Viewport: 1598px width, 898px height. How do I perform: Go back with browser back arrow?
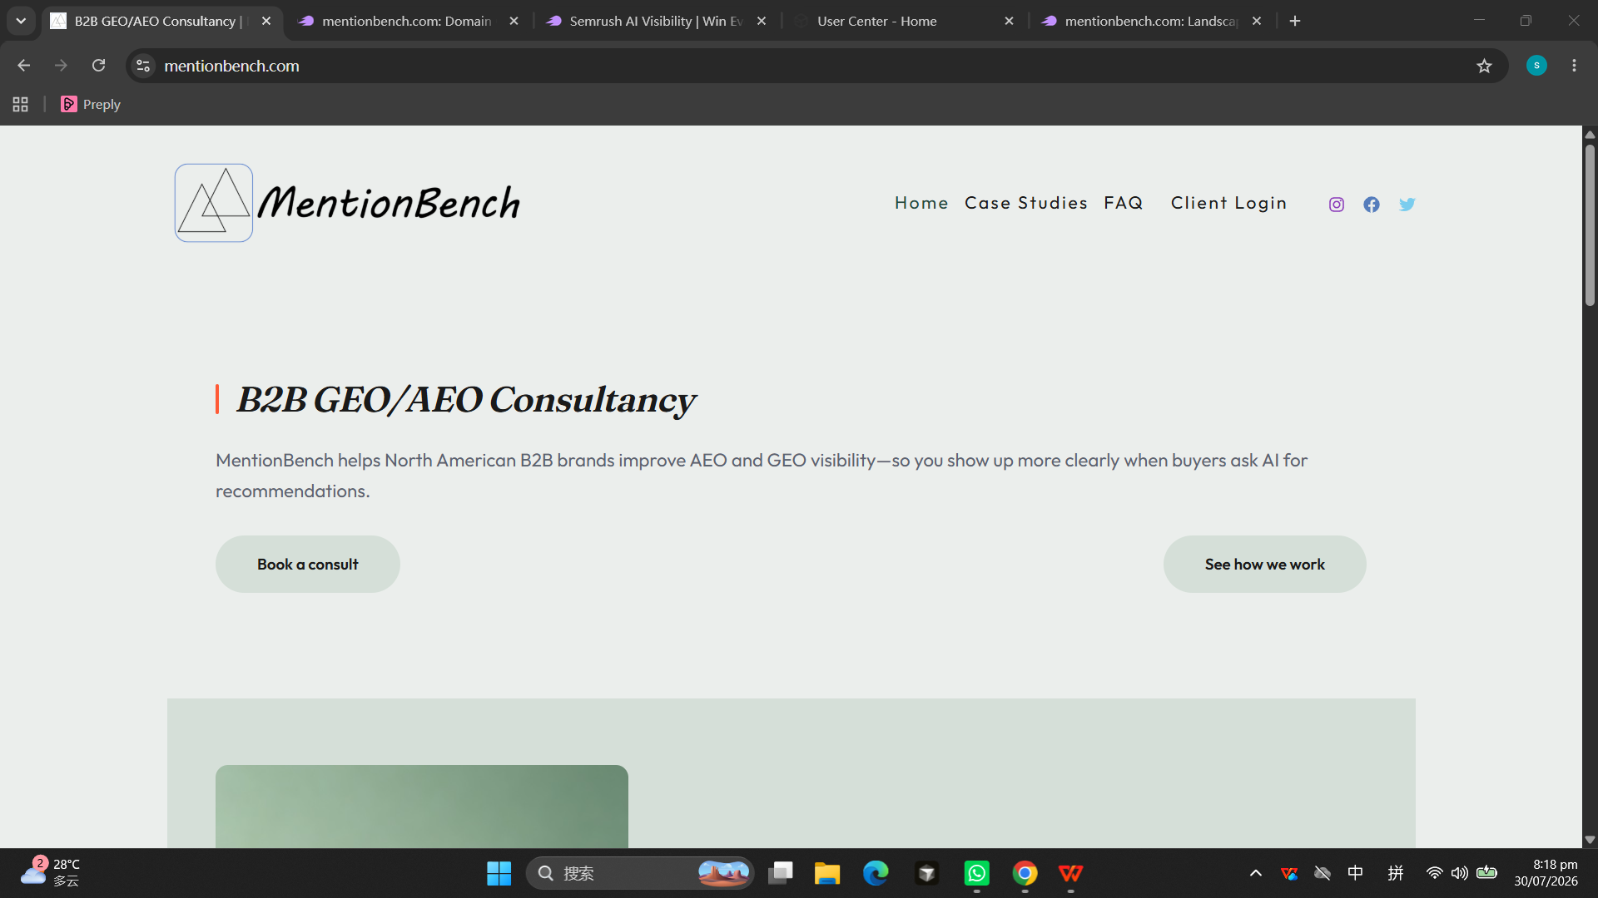pyautogui.click(x=23, y=66)
